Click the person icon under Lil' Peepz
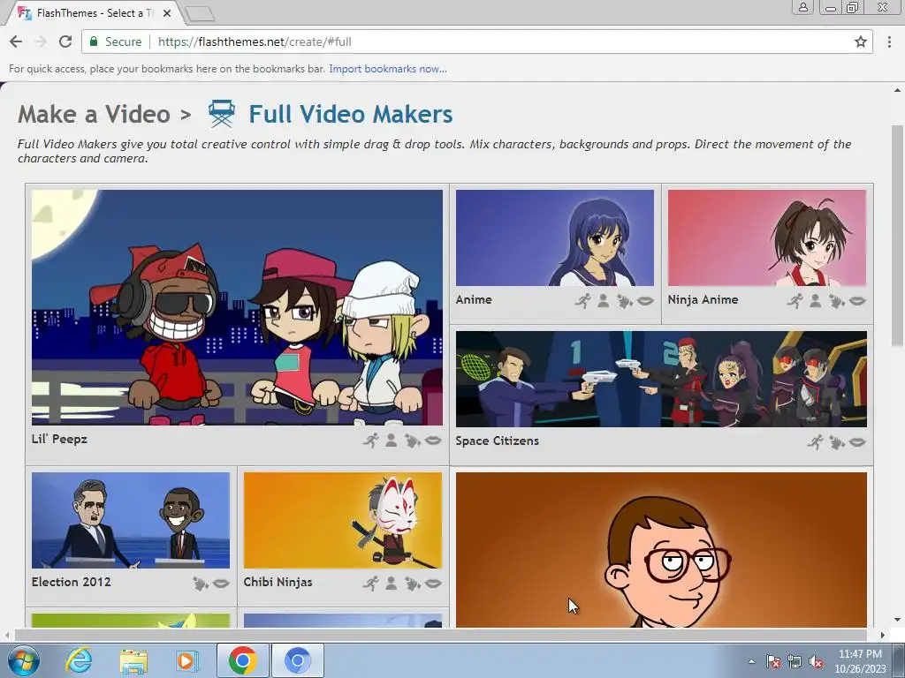The width and height of the screenshot is (905, 678). click(x=392, y=441)
